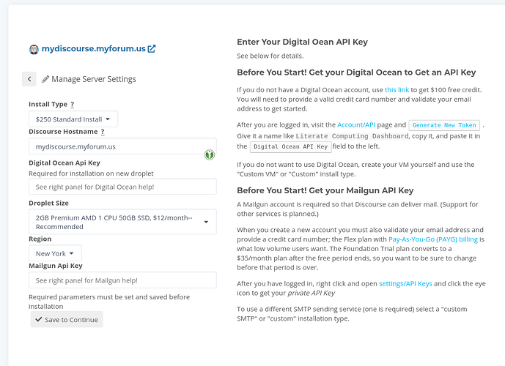
Task: Focus the Discourse Hostname input field
Action: tap(122, 146)
